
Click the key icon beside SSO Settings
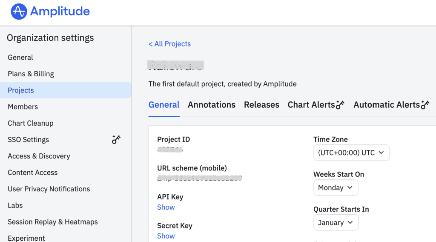coord(116,139)
